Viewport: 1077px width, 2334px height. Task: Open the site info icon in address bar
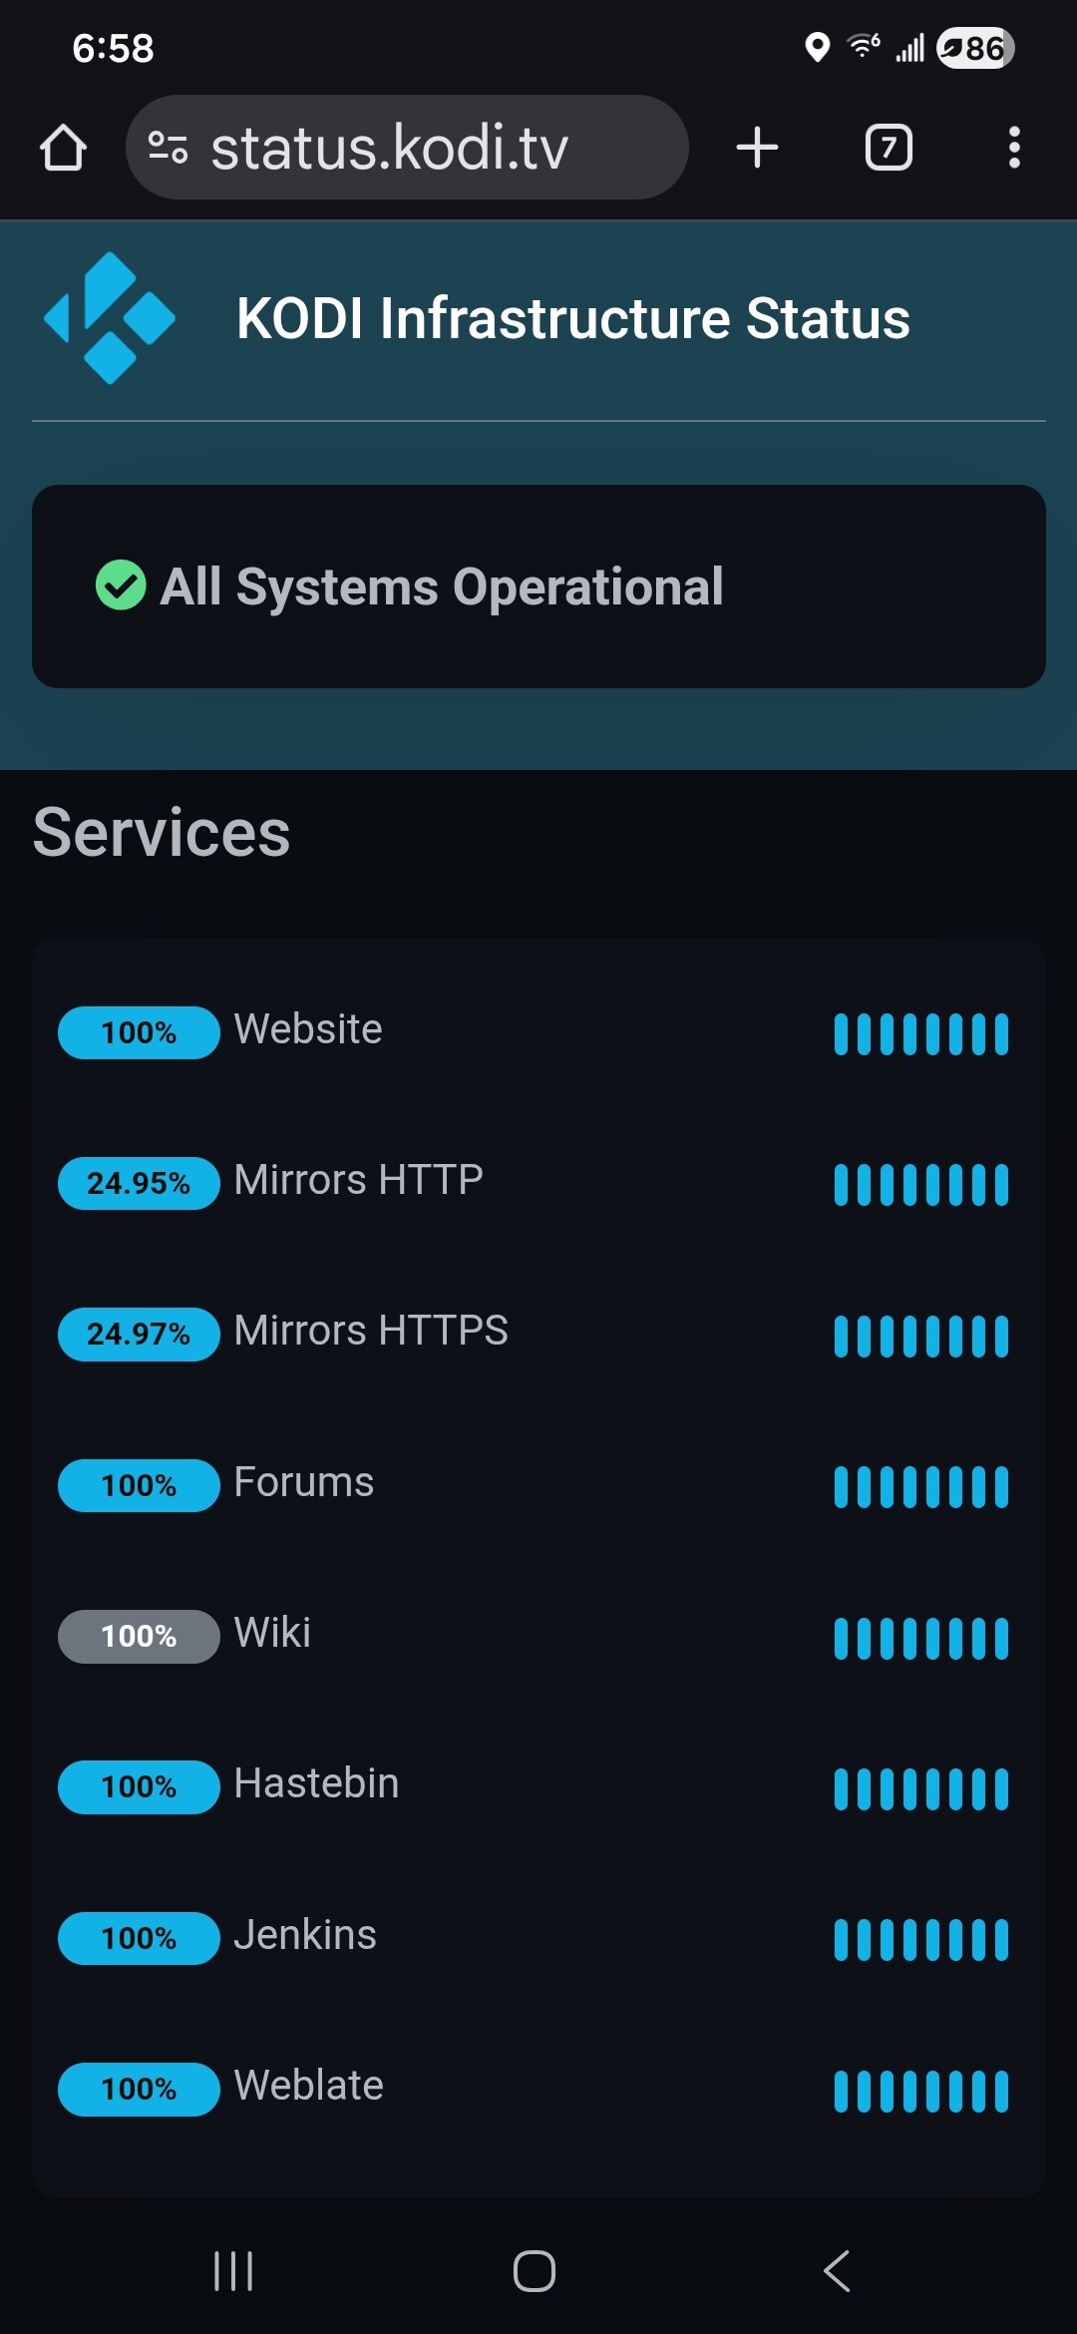pos(168,148)
